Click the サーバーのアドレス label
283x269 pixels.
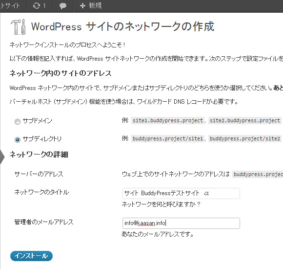click(39, 174)
